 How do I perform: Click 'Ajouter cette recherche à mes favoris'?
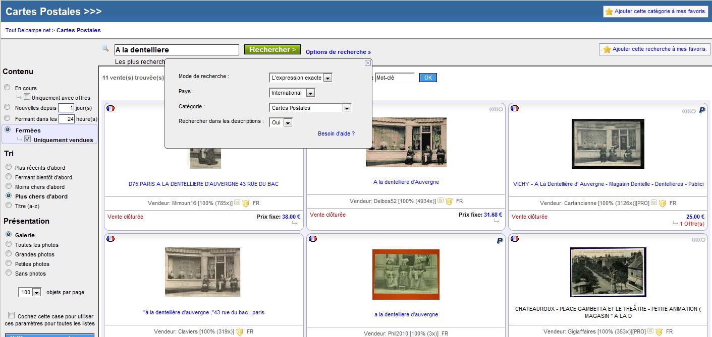655,49
